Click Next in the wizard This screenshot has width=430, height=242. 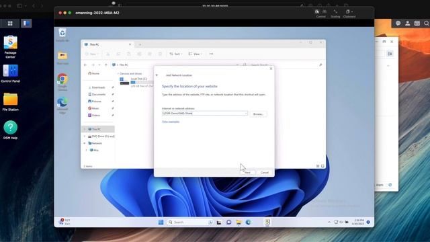tap(247, 173)
